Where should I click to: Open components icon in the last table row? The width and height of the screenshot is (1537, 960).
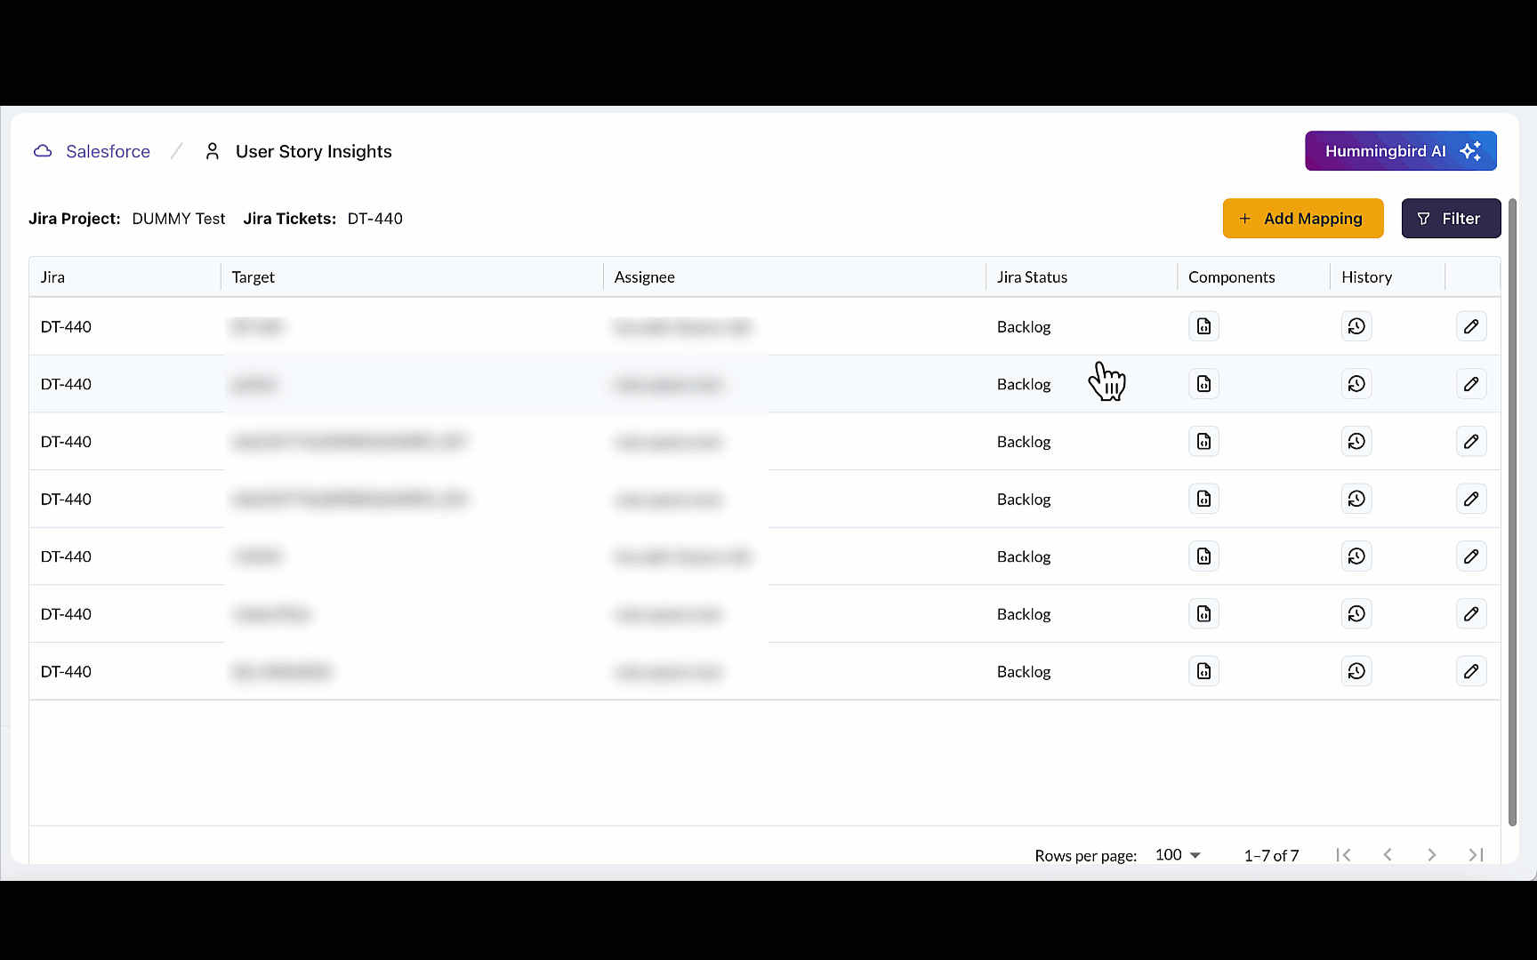pyautogui.click(x=1203, y=671)
